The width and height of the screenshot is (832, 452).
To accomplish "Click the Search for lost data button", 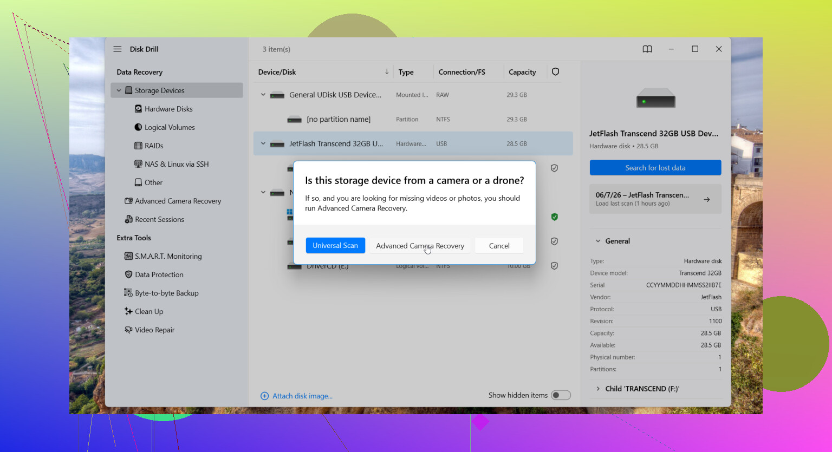I will [x=655, y=168].
